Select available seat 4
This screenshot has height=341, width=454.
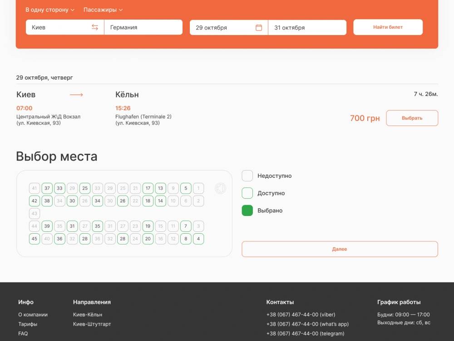tap(198, 239)
